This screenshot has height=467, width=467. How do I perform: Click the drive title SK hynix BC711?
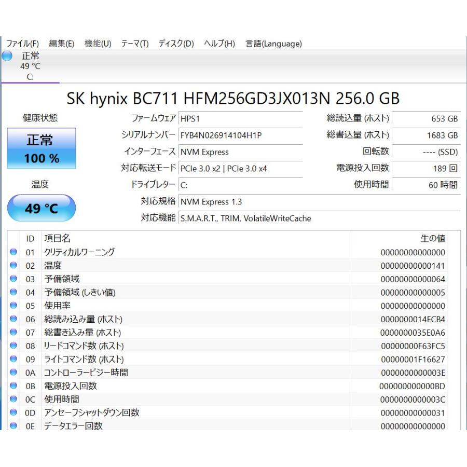(x=233, y=98)
